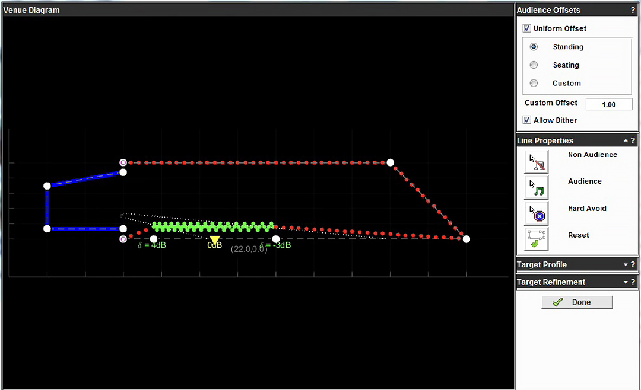Select the Custom offset radio option
The image size is (641, 390).
tap(534, 83)
